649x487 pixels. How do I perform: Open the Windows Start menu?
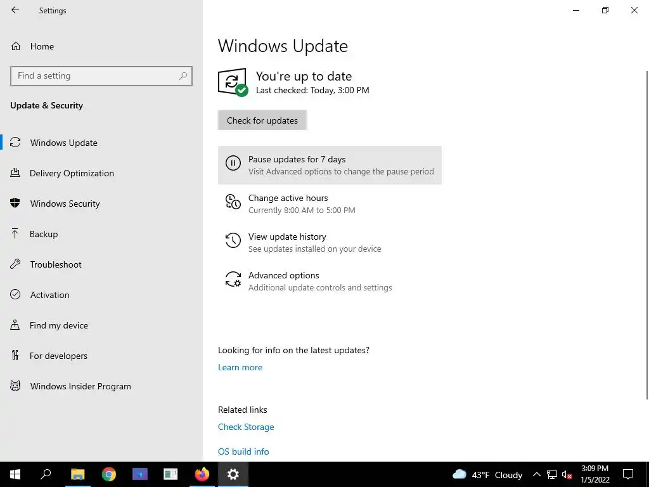15,474
